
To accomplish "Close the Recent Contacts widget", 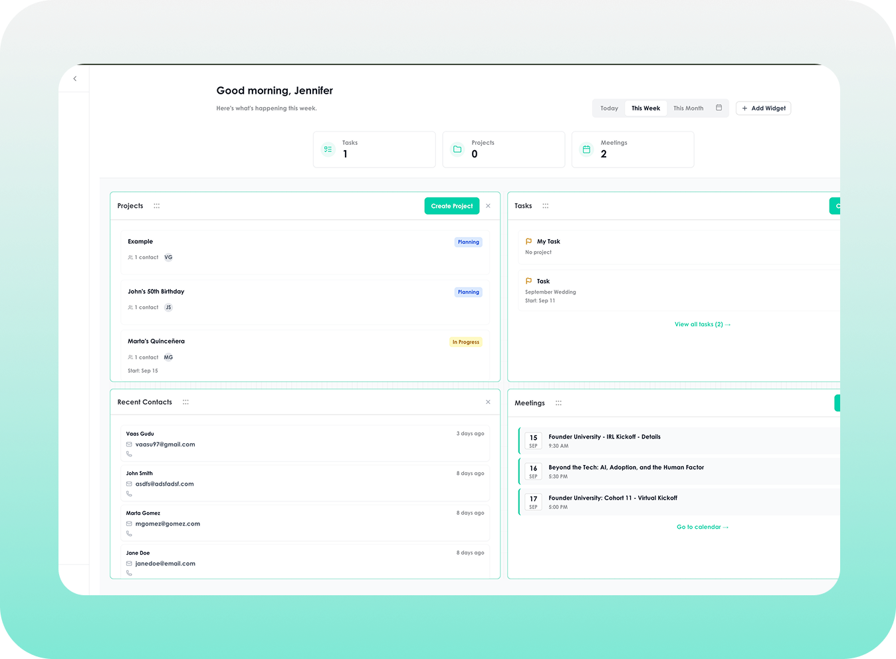I will point(488,402).
